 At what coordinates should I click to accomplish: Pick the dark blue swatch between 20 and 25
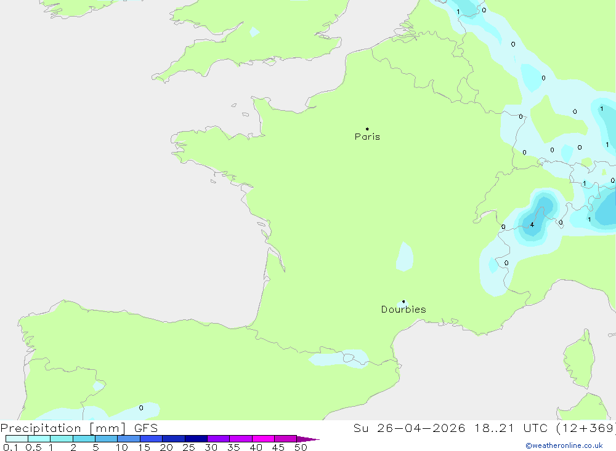tap(174, 439)
